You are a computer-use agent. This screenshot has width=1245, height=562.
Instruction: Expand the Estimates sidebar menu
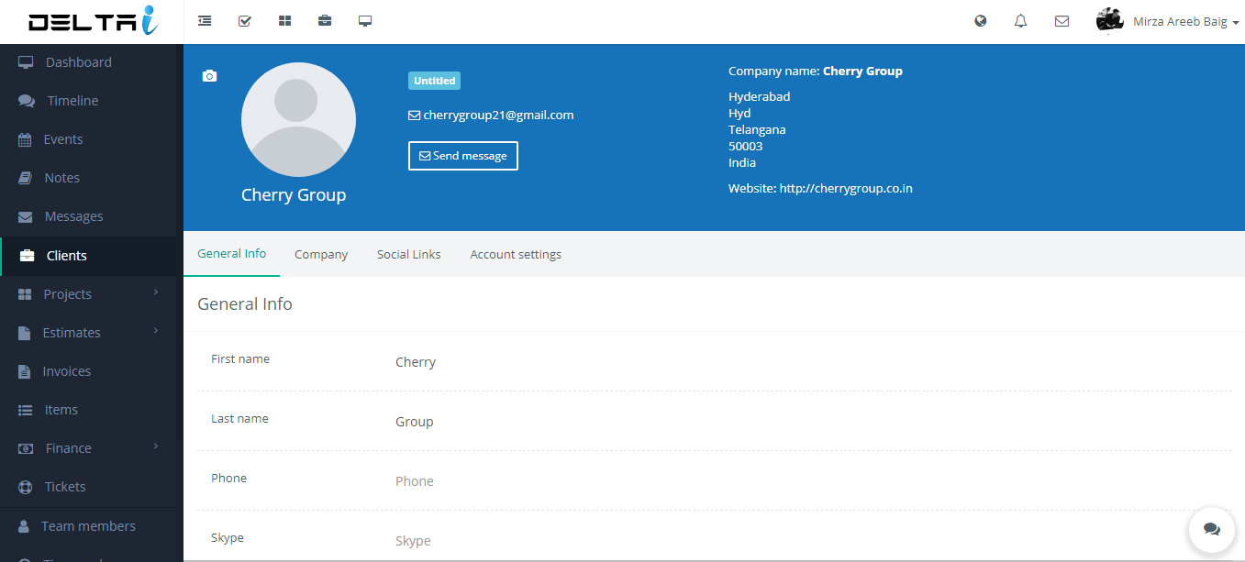click(x=88, y=333)
